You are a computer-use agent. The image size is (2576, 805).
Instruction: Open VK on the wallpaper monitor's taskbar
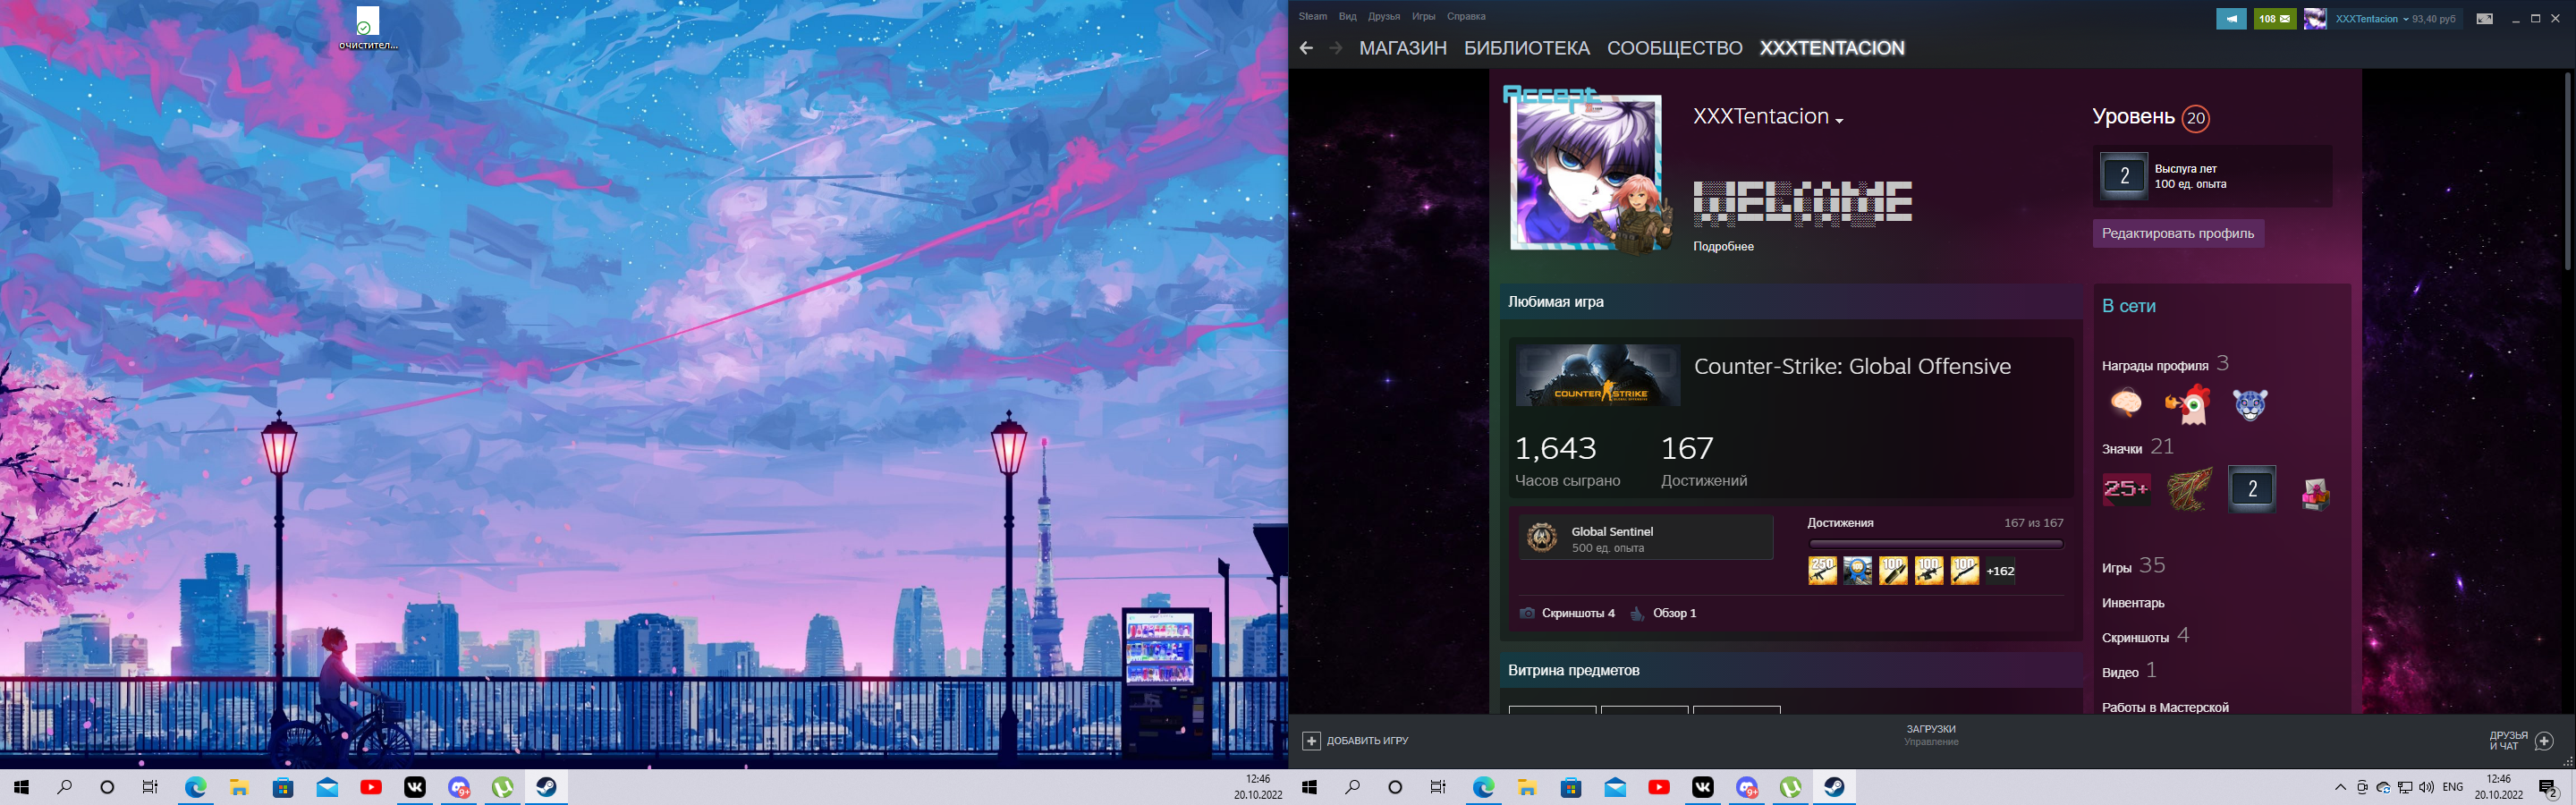tap(415, 788)
